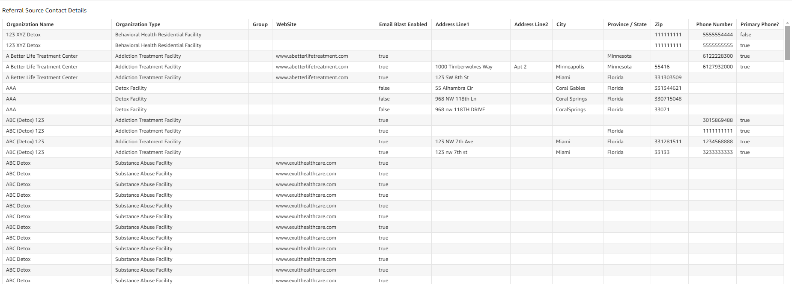Click the Coral Gables city cell

click(571, 88)
